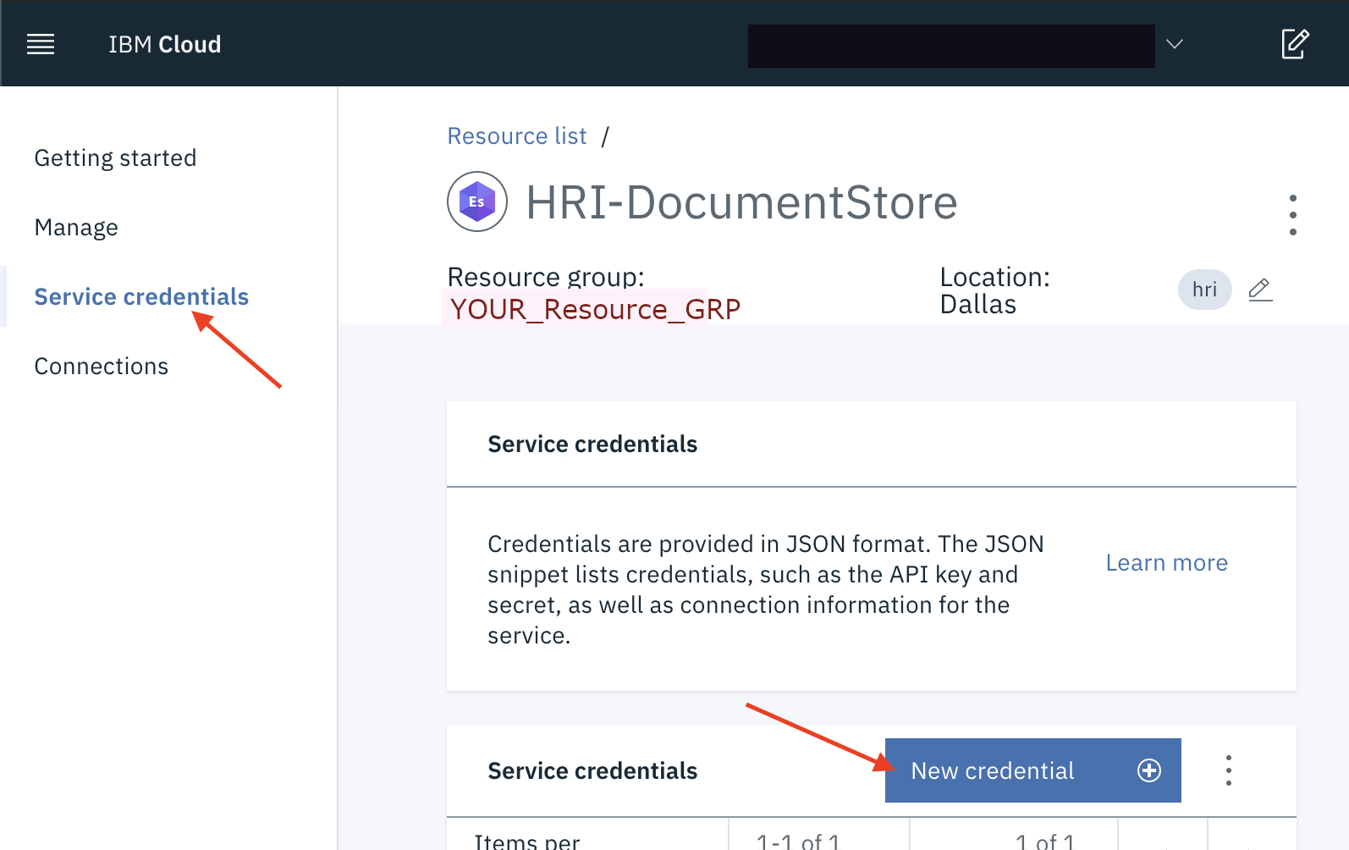
Task: Open credentials table overflow menu
Action: click(1228, 770)
